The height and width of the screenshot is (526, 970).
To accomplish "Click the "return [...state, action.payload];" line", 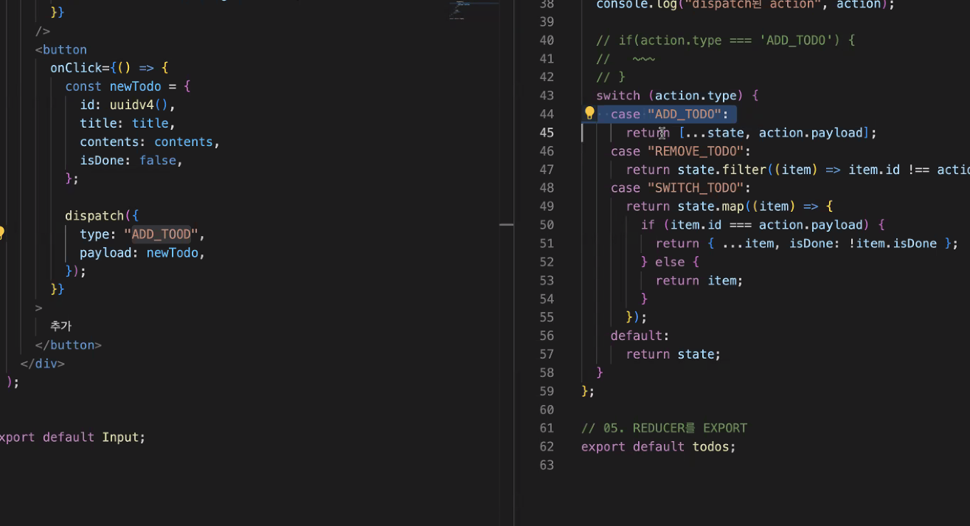I will [751, 132].
